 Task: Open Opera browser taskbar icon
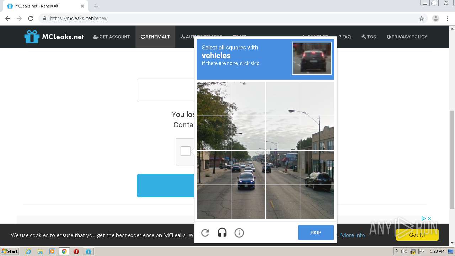pos(76,251)
